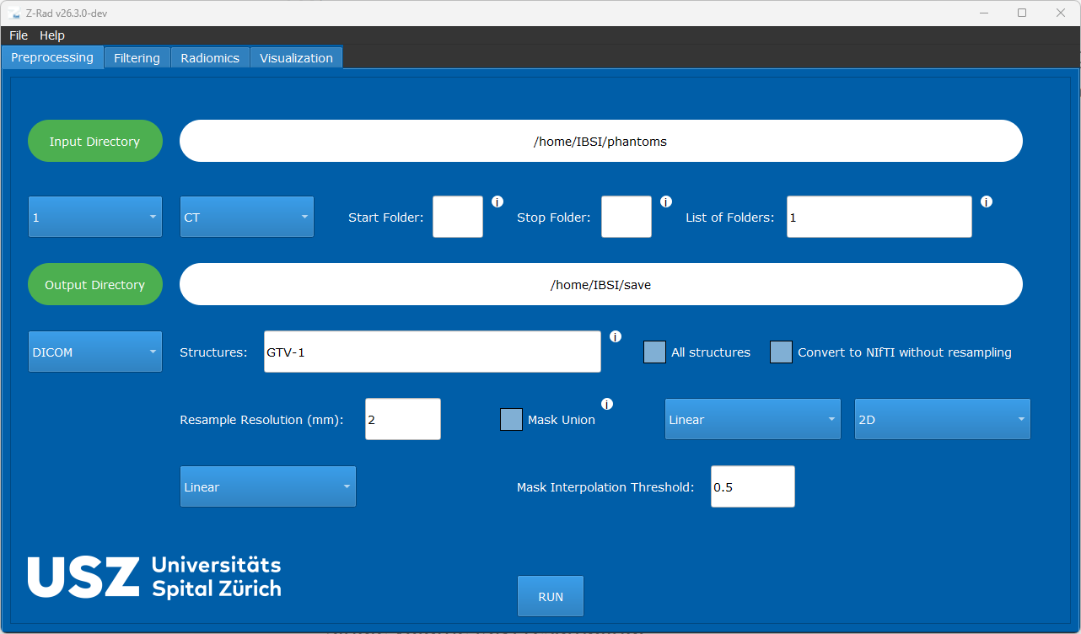Image resolution: width=1081 pixels, height=634 pixels.
Task: Click the info icon beside Stop Folder
Action: pos(666,201)
